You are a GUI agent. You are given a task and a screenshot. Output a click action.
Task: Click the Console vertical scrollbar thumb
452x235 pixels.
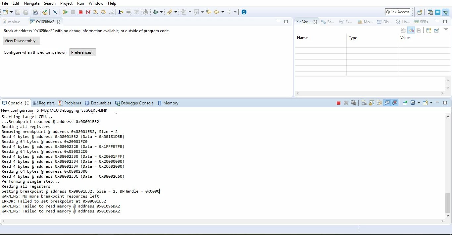click(x=448, y=203)
